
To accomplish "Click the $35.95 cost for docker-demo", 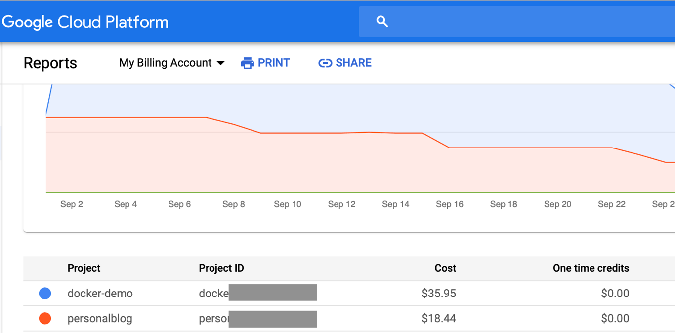I will click(439, 294).
